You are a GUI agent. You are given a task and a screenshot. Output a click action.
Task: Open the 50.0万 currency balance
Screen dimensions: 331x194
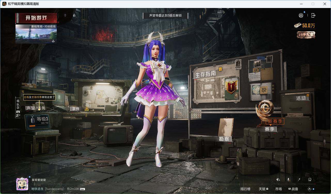[305, 26]
